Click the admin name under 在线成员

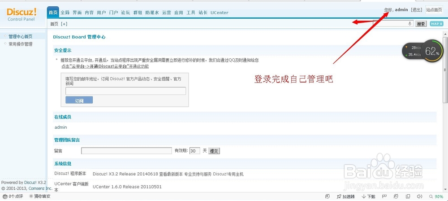click(60, 127)
